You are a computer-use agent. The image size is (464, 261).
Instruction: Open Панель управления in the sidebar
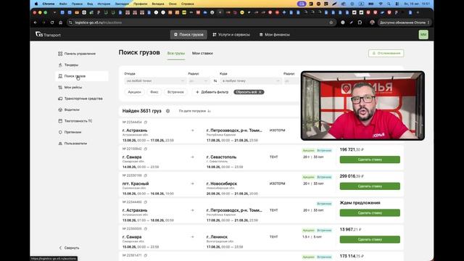(77, 54)
